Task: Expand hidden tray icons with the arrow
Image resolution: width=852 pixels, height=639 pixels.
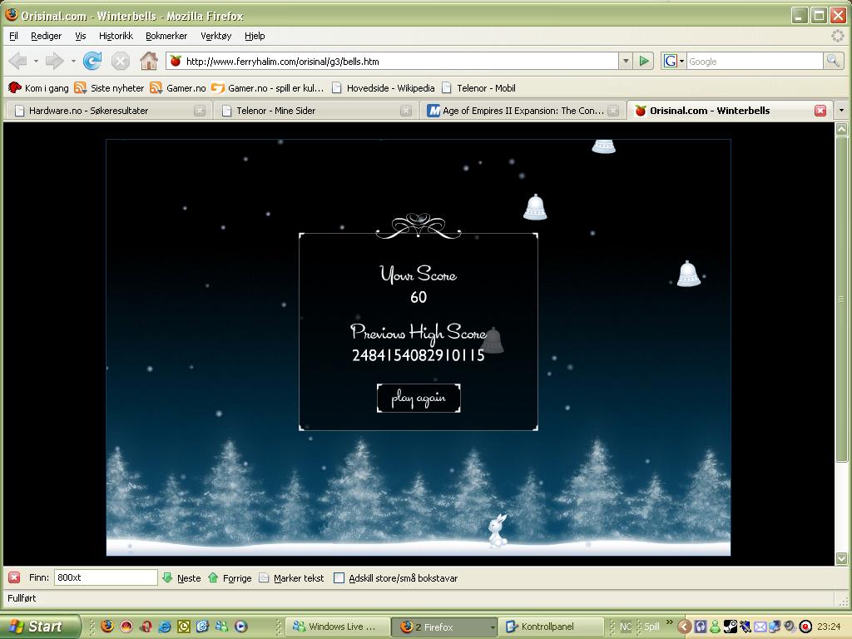Action: tap(684, 627)
